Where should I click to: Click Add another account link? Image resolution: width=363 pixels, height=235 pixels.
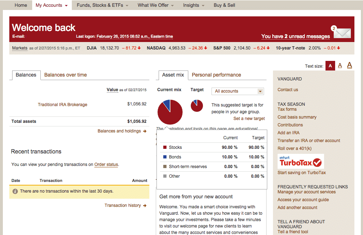[x=298, y=208]
